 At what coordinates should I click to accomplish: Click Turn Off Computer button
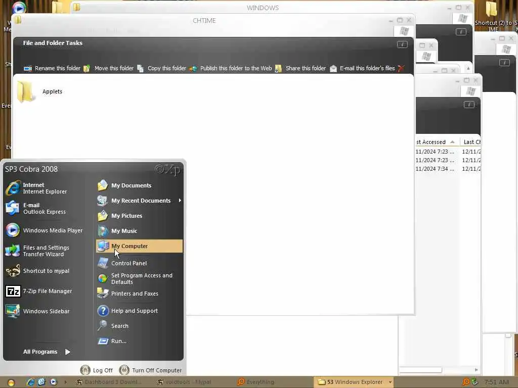tap(150, 370)
